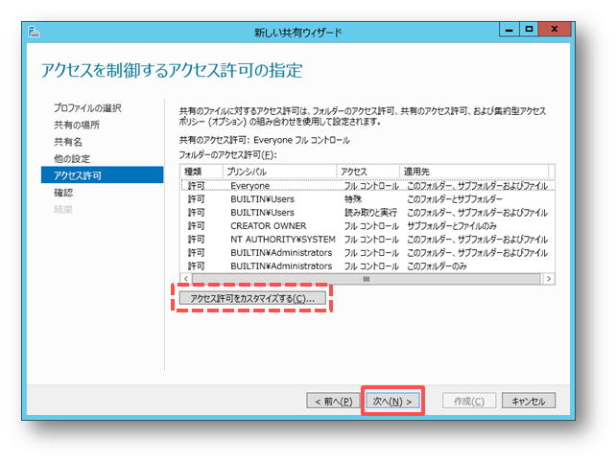Click アクセス許可をカスタマイズする button
This screenshot has height=461, width=616.
(252, 298)
